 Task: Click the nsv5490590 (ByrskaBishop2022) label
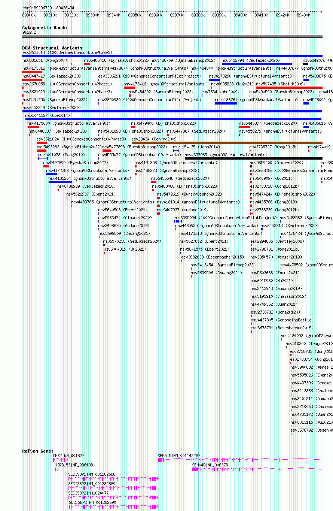[282, 92]
